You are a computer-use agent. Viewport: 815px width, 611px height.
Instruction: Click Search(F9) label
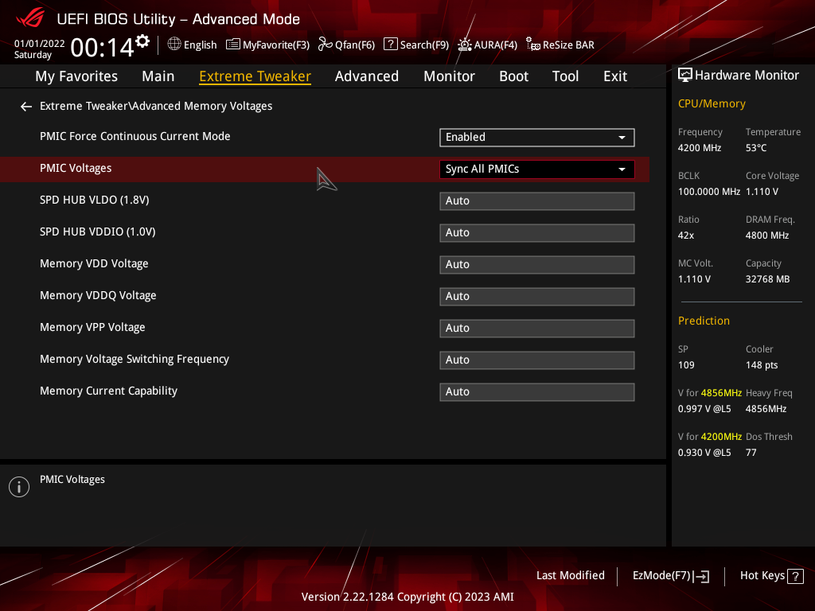click(425, 45)
